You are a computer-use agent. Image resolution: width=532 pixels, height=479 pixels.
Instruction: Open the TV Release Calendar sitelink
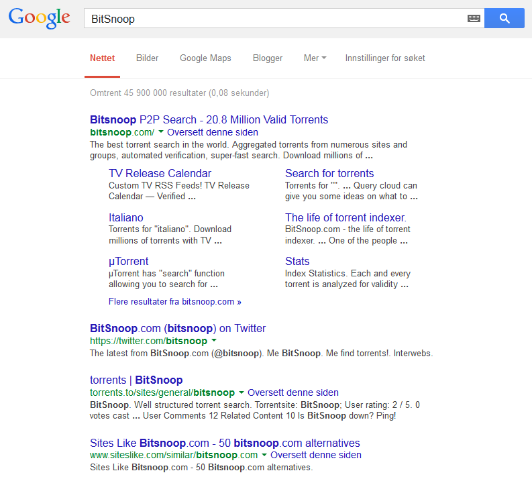pyautogui.click(x=160, y=173)
